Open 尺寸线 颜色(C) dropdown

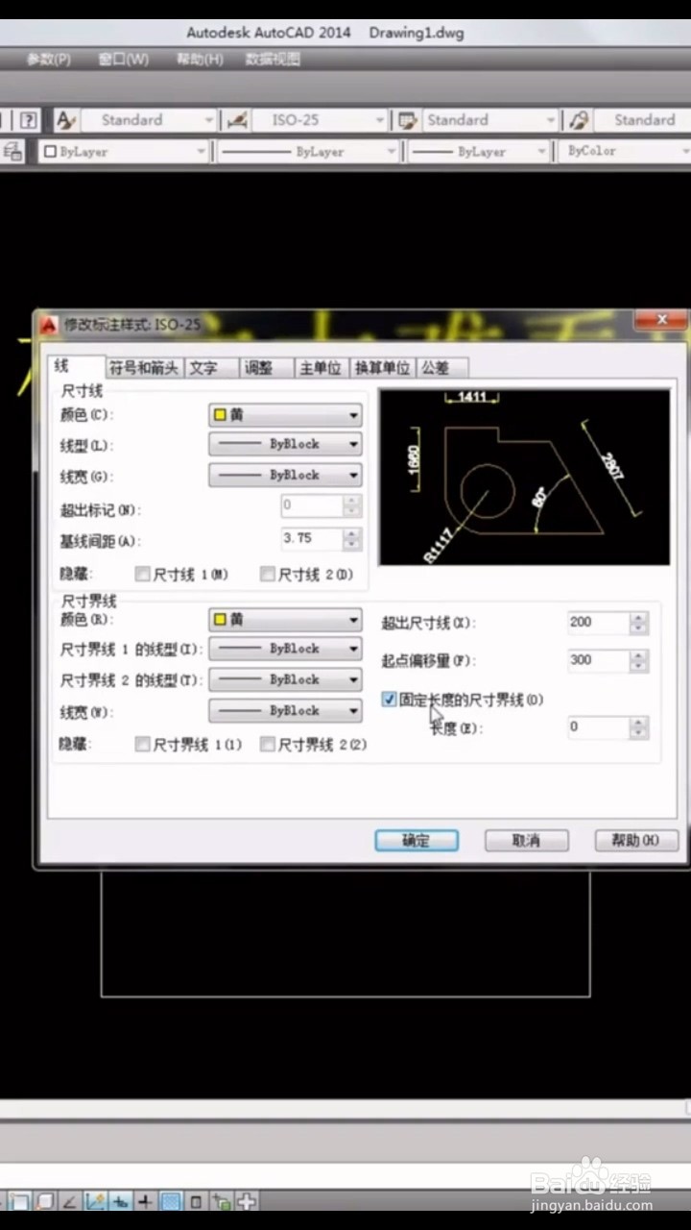pos(285,415)
